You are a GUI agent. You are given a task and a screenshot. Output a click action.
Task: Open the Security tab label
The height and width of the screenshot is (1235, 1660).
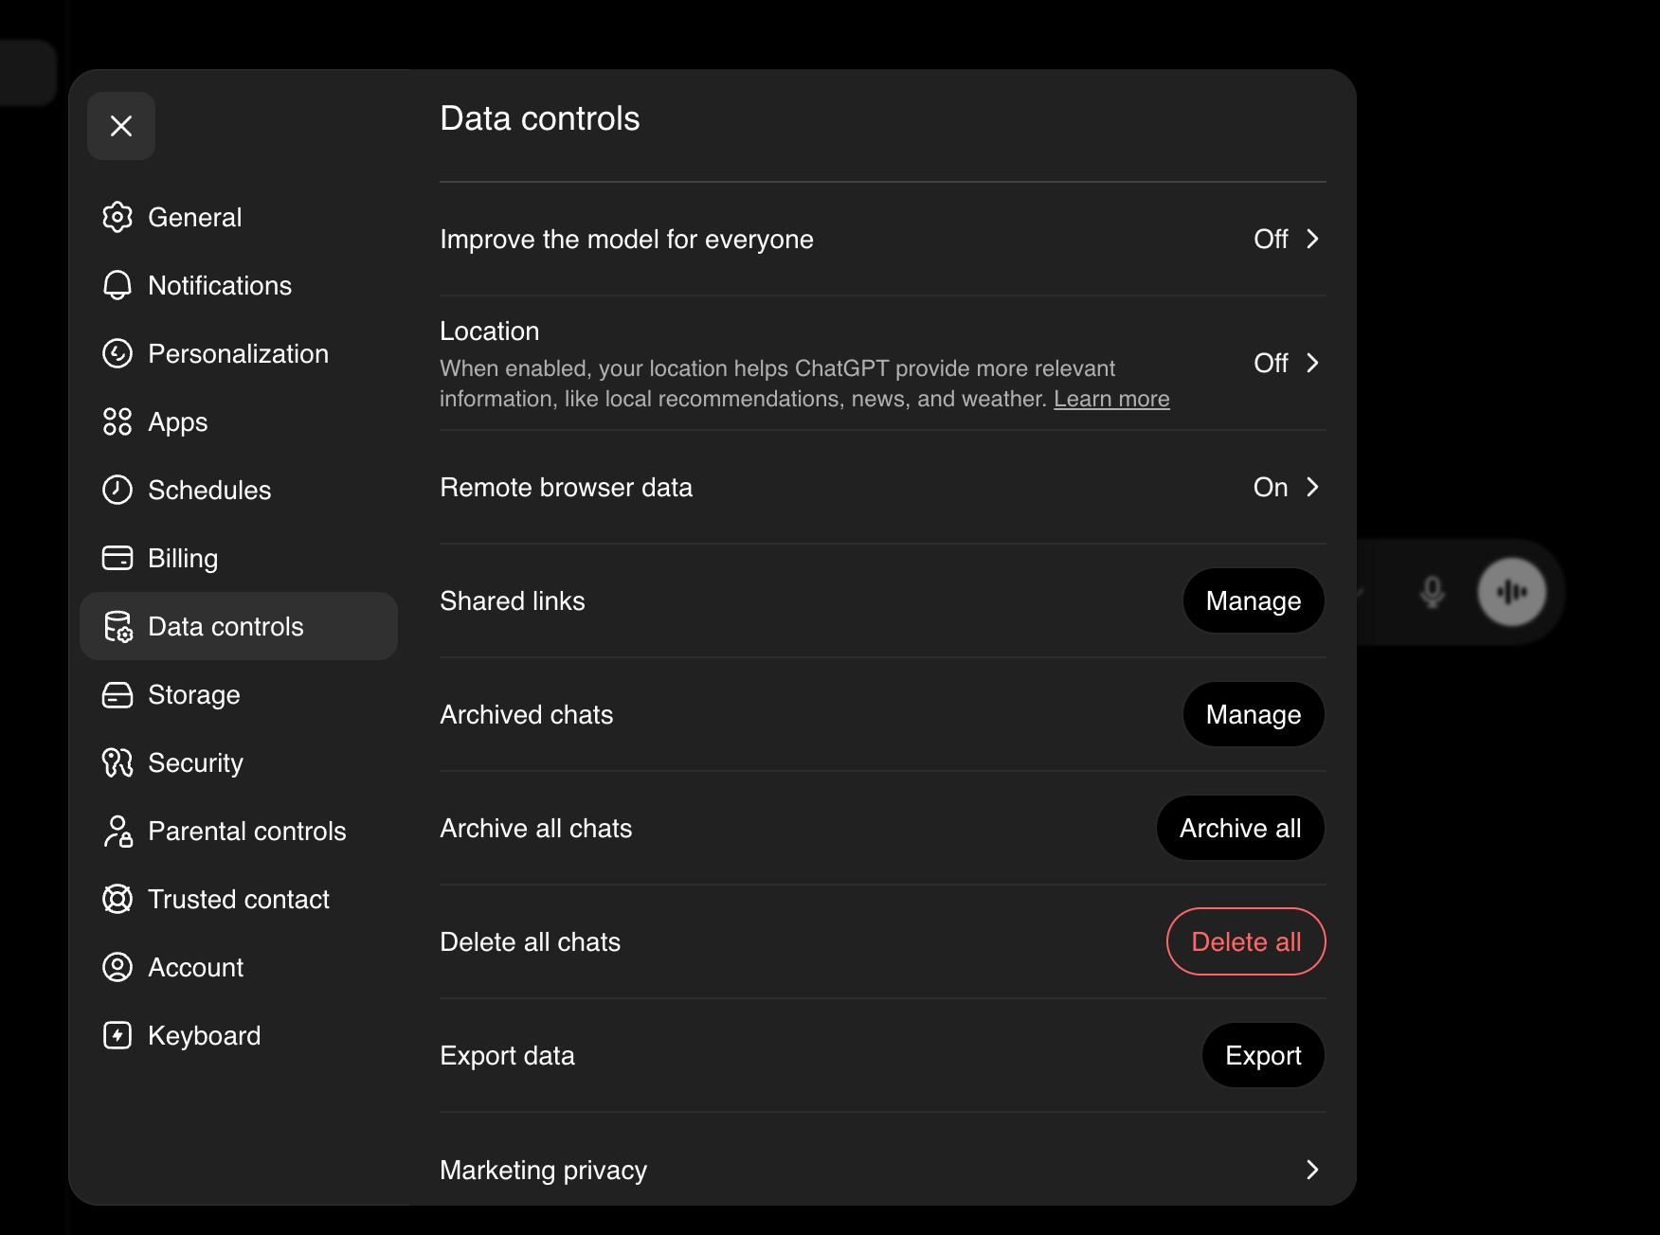pyautogui.click(x=196, y=763)
